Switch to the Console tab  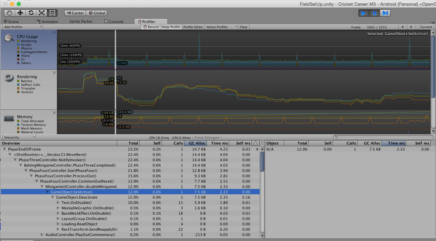click(115, 21)
